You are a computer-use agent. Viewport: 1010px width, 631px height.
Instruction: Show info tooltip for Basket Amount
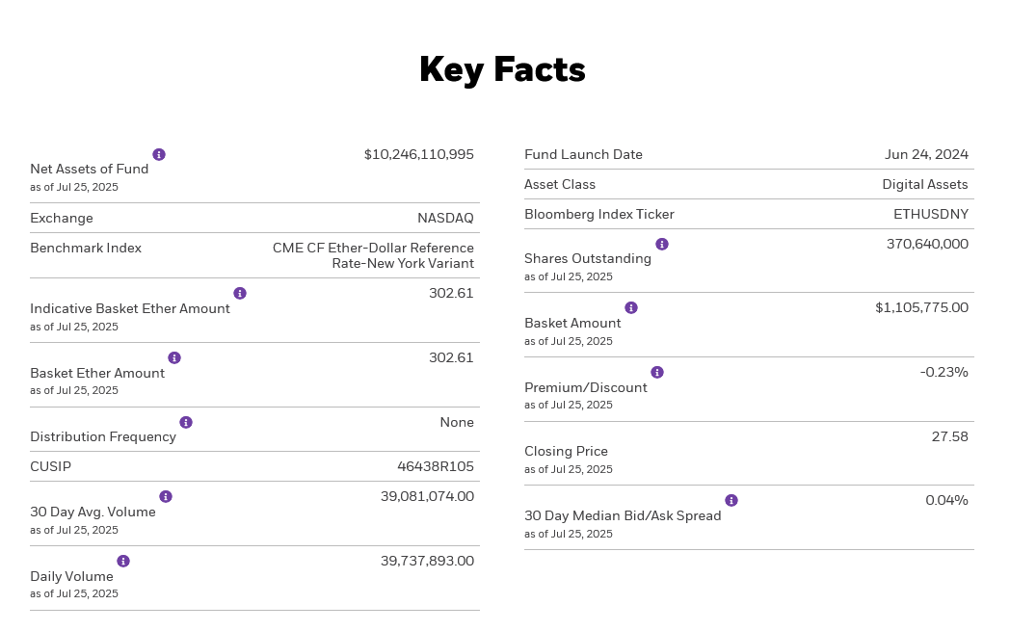(631, 307)
